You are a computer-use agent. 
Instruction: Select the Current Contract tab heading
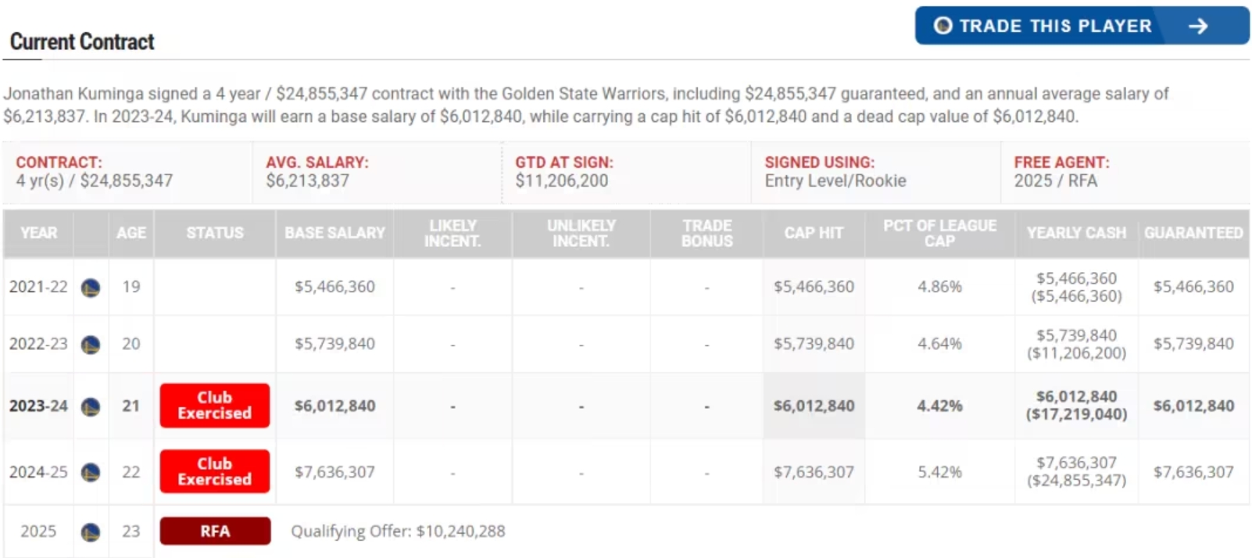click(x=82, y=41)
